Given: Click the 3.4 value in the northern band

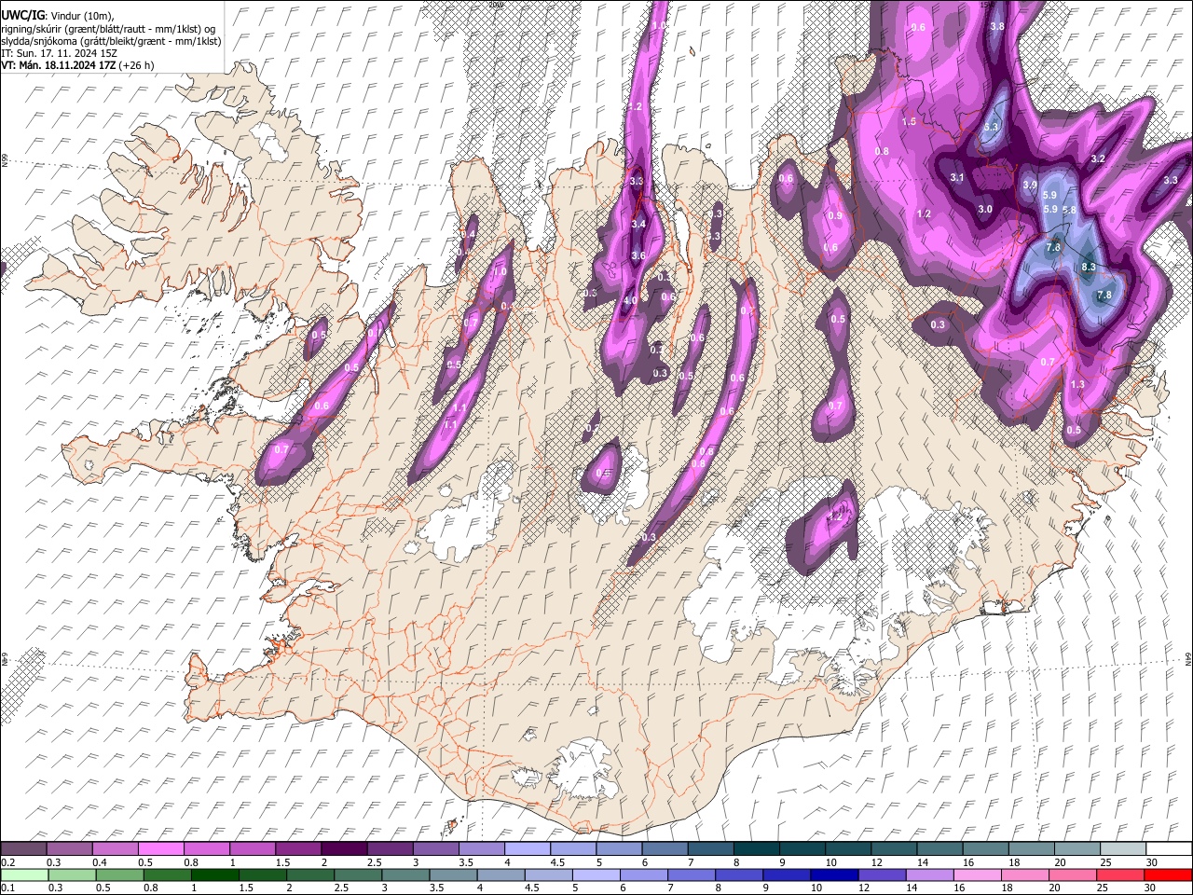Looking at the screenshot, I should (638, 225).
